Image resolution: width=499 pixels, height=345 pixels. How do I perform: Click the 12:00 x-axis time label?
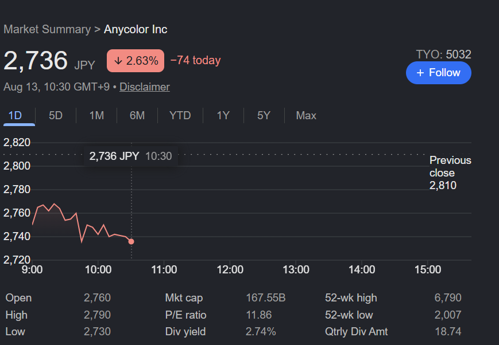click(x=230, y=270)
